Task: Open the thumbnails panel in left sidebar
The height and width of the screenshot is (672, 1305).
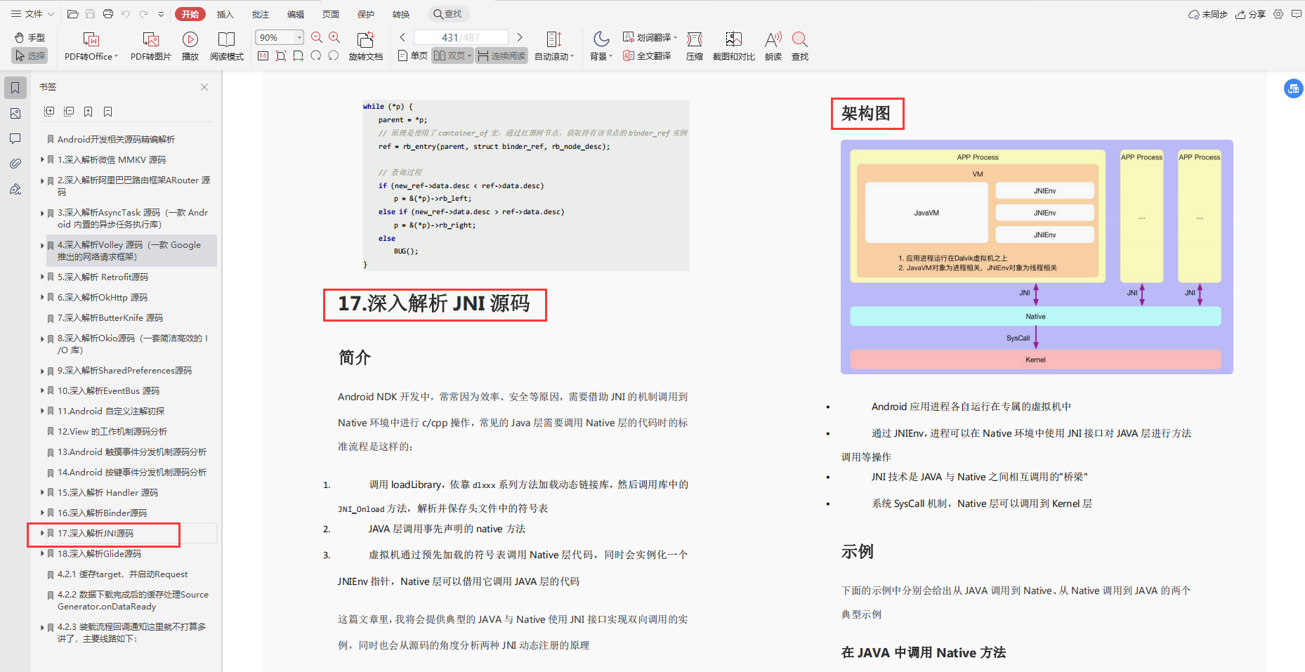Action: click(x=15, y=113)
